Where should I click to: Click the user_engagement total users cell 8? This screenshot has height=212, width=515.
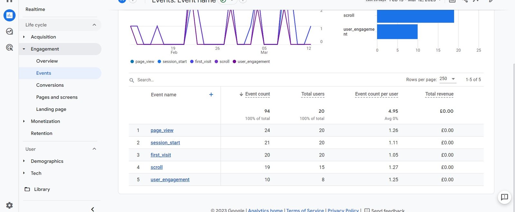323,180
